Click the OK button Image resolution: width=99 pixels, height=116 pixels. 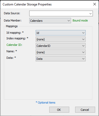point(59,110)
